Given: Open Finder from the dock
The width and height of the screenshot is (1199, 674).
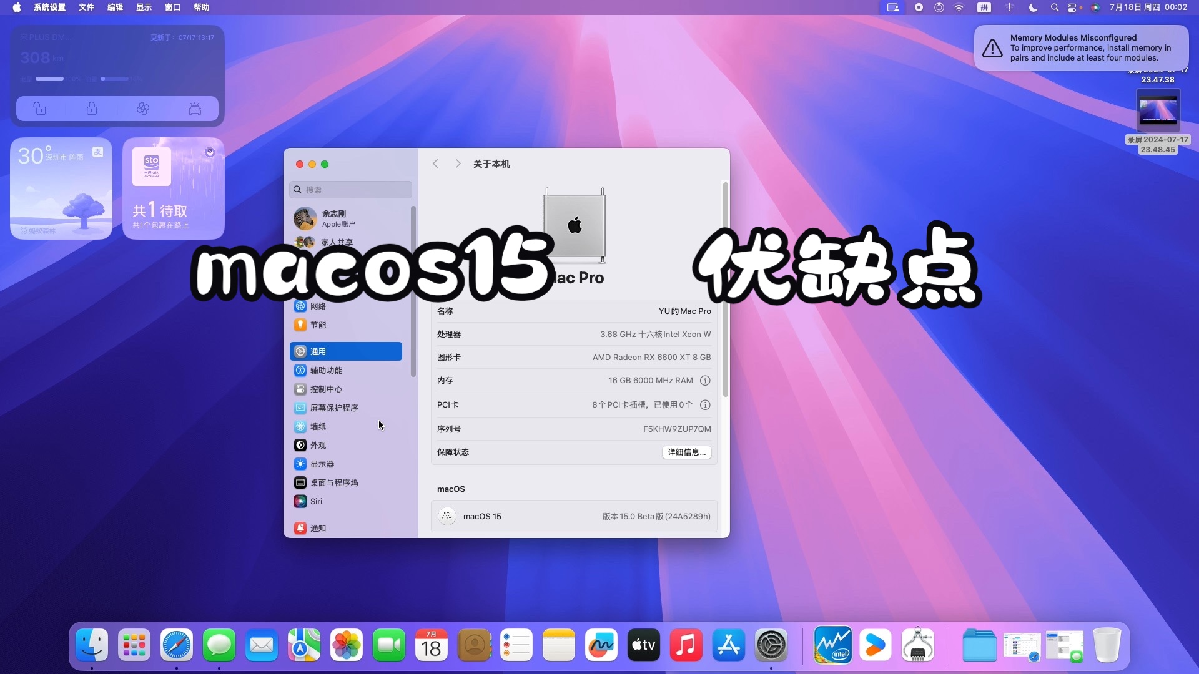Looking at the screenshot, I should [92, 645].
